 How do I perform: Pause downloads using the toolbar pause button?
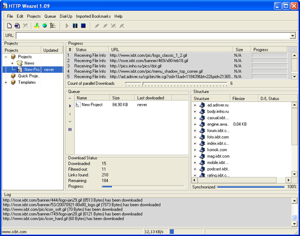[75, 25]
